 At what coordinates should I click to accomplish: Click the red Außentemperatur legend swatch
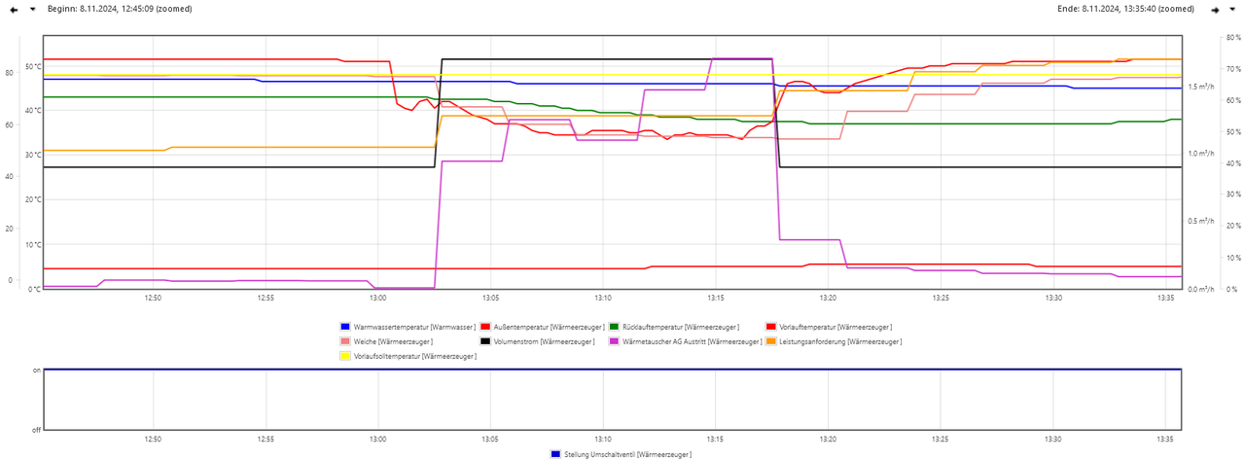(485, 327)
